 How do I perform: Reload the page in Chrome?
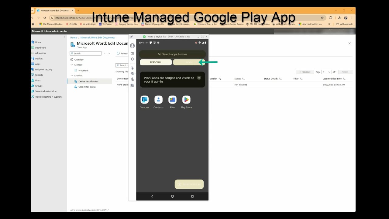click(x=45, y=18)
